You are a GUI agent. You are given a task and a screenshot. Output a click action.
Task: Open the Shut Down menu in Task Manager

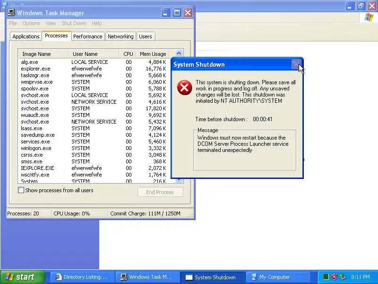point(74,23)
